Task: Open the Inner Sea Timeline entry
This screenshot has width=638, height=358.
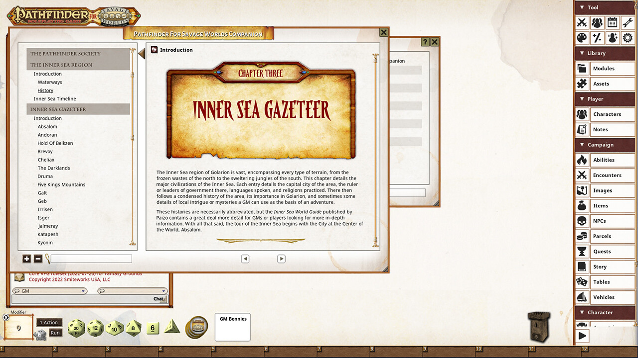Action: (55, 99)
